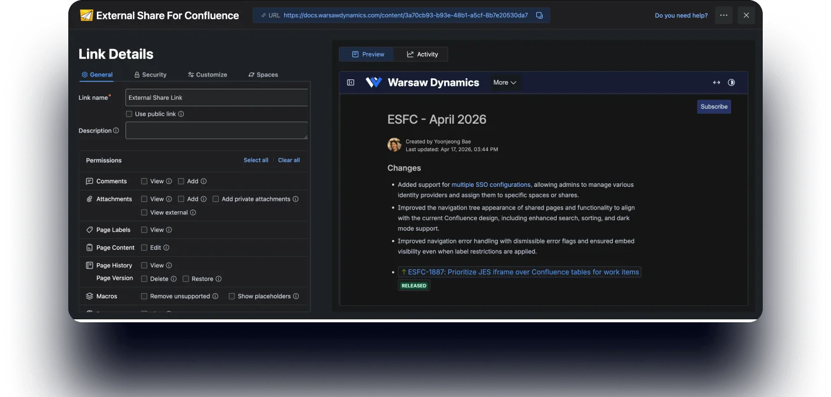Click the info icon next to Attachments Add
This screenshot has height=397, width=831.
204,199
